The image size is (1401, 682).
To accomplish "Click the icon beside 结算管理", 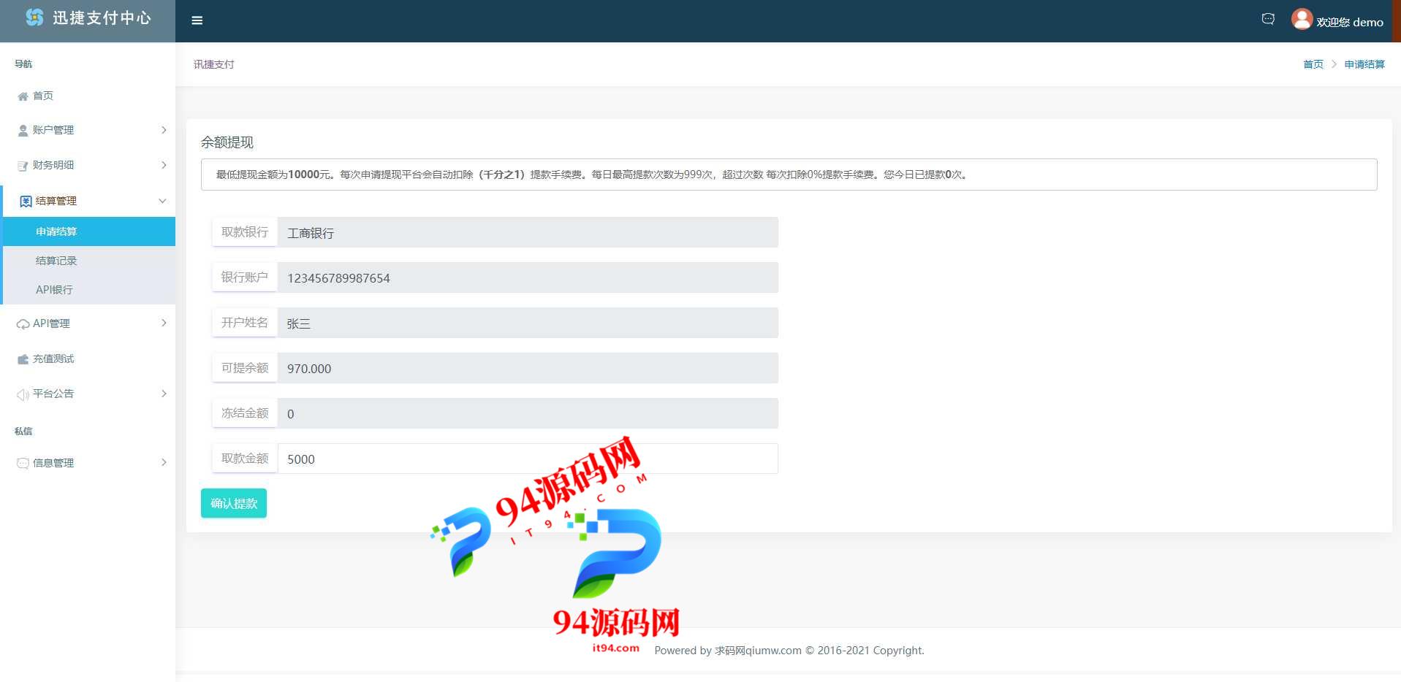I will pos(26,202).
